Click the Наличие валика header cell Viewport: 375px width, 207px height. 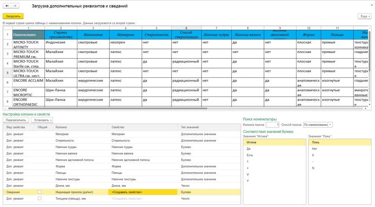(248, 35)
